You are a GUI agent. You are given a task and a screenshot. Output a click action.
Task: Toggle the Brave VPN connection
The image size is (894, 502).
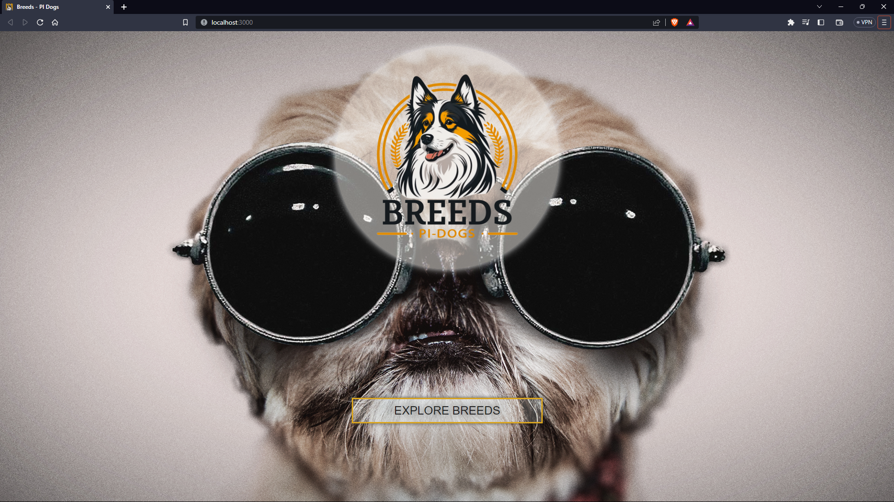point(864,22)
